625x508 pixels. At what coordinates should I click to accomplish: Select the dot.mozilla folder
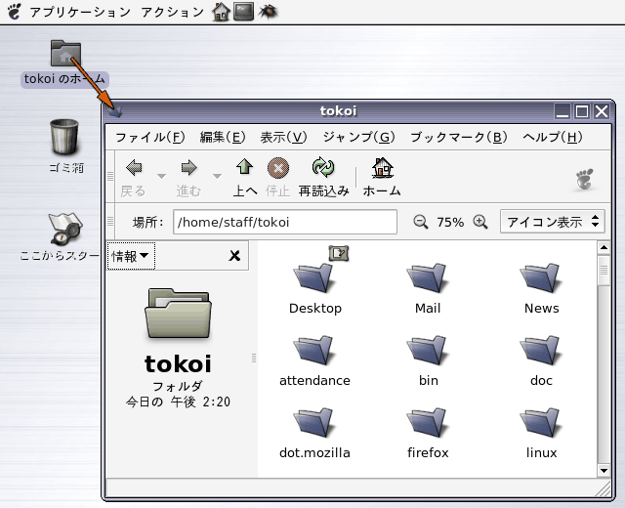pyautogui.click(x=314, y=434)
